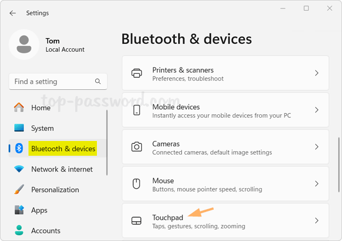
Task: Open Network & internet section
Action: [62, 169]
